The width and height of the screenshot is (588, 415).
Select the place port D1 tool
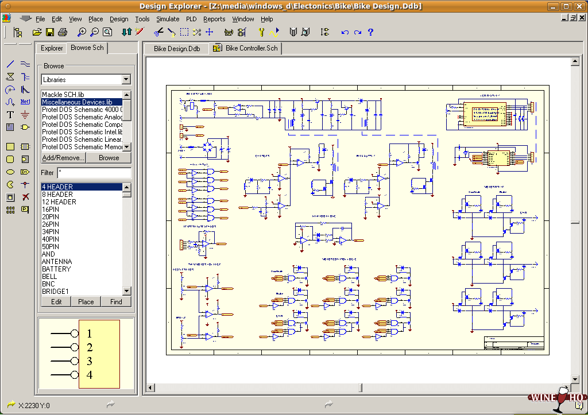tap(25, 172)
